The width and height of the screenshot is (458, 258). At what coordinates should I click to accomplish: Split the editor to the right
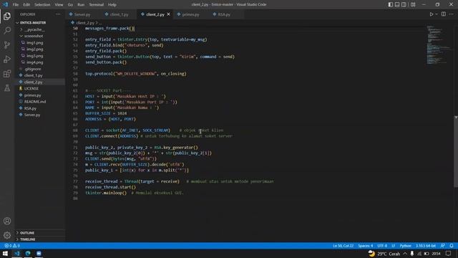pos(444,14)
